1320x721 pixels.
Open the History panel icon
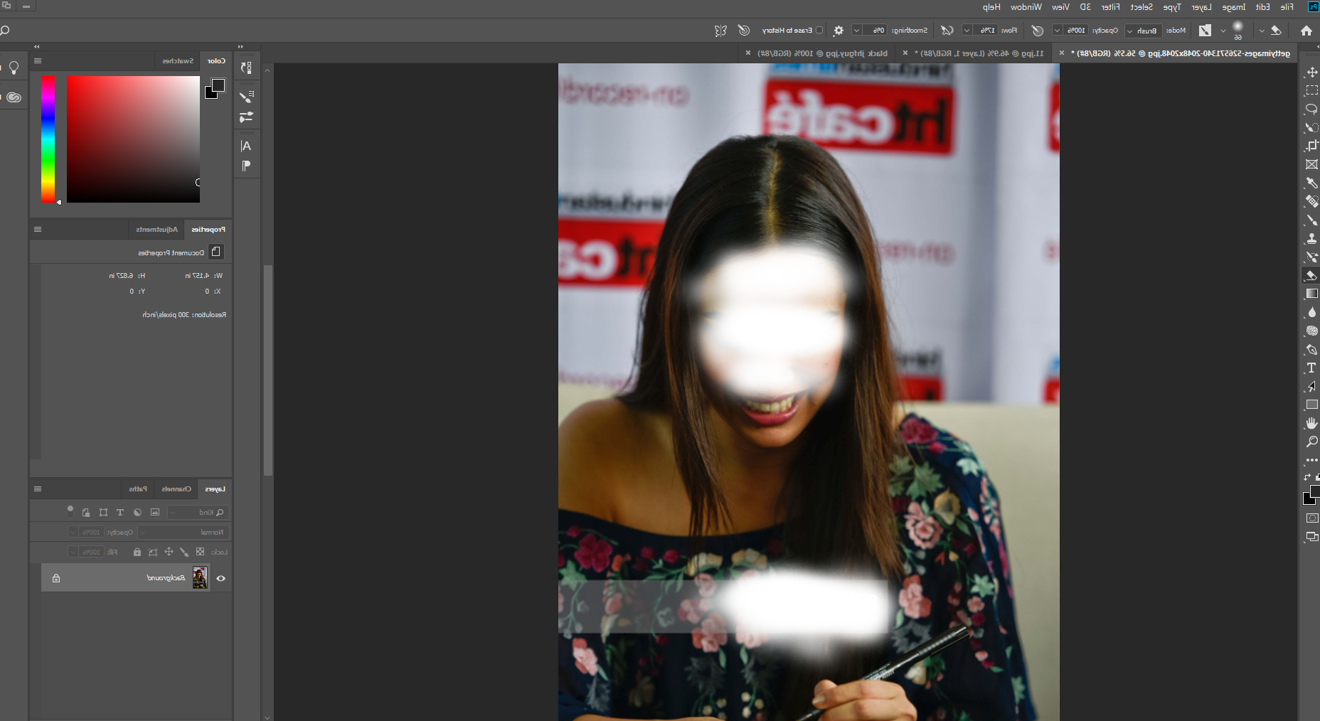point(246,68)
